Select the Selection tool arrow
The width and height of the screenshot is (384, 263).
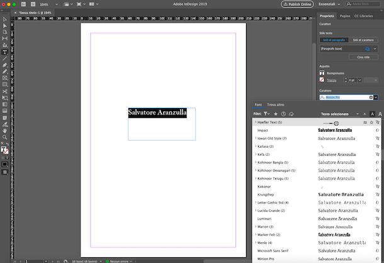click(x=4, y=20)
